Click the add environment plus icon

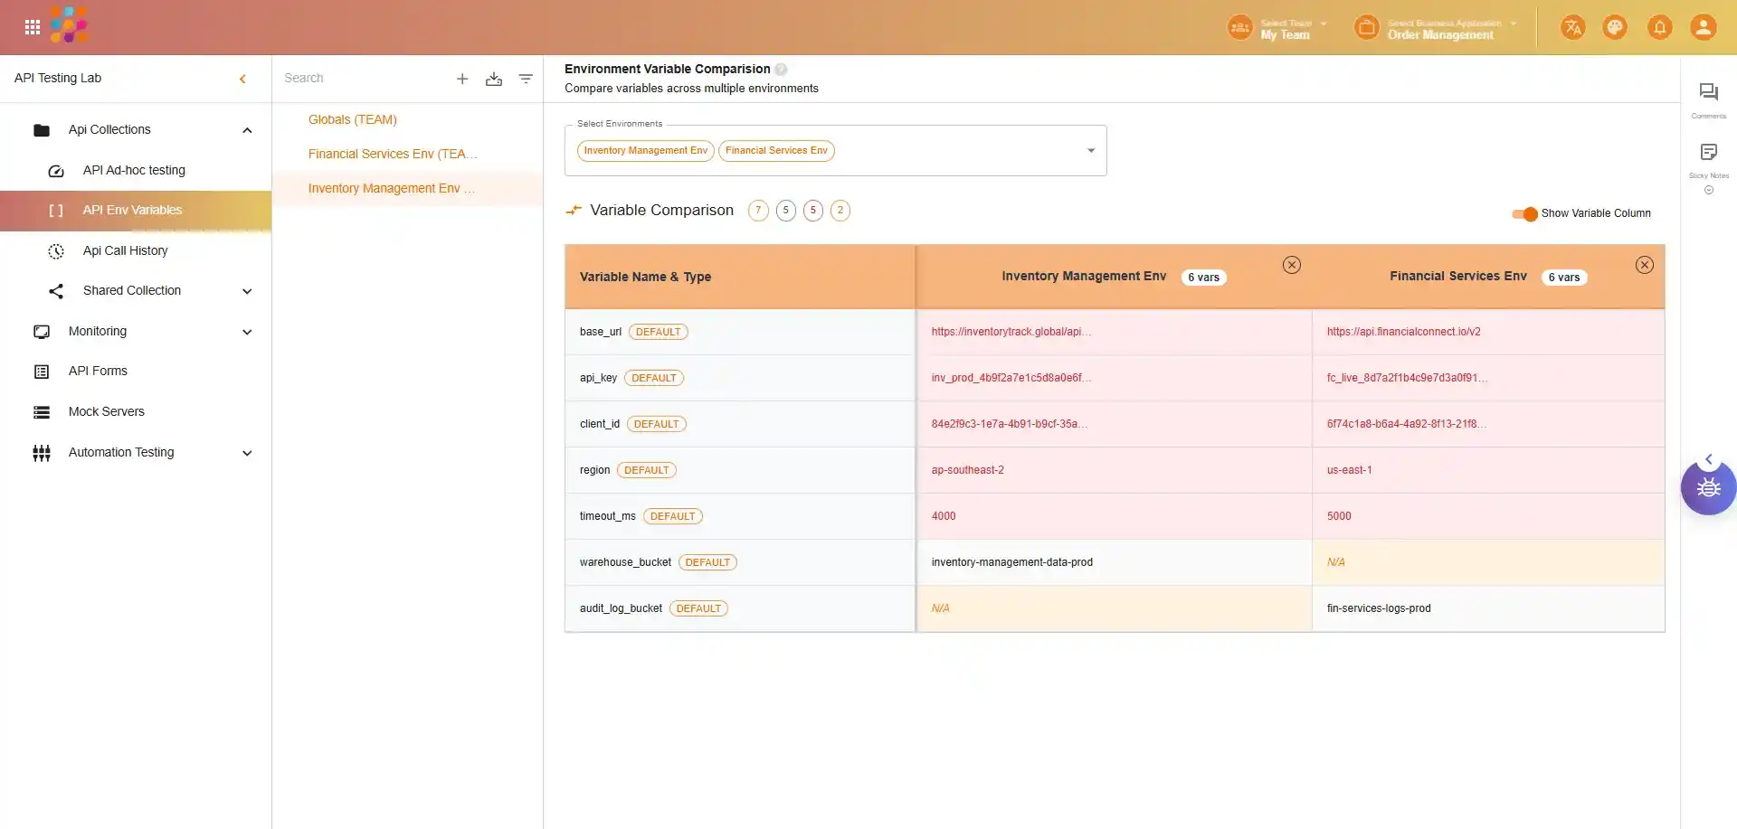(x=462, y=79)
